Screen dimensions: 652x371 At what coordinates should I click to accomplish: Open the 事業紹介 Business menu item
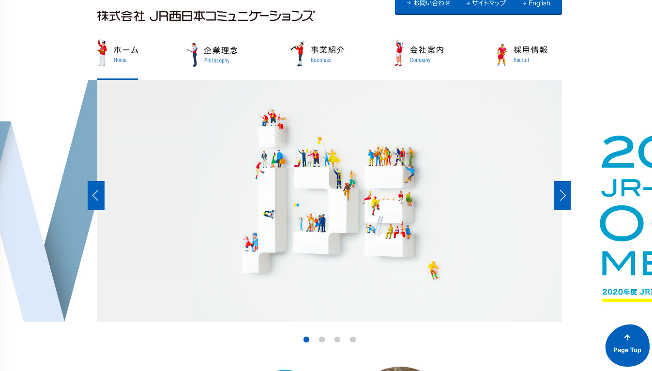[x=328, y=54]
